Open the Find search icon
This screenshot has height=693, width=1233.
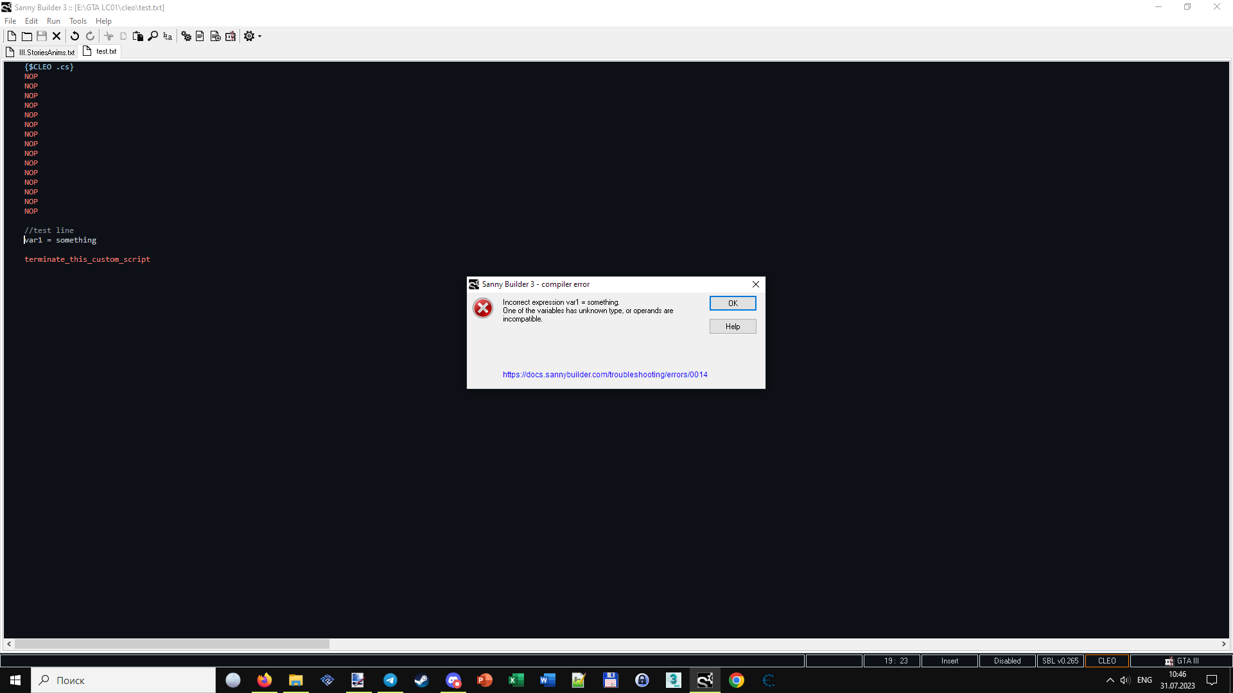pyautogui.click(x=153, y=36)
